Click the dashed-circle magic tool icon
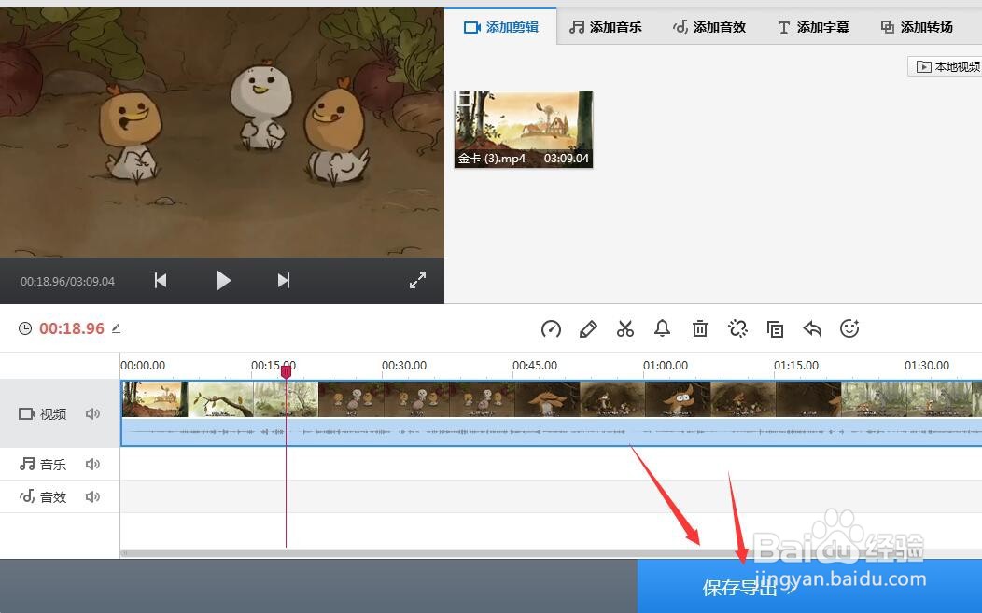This screenshot has height=613, width=982. coord(737,328)
